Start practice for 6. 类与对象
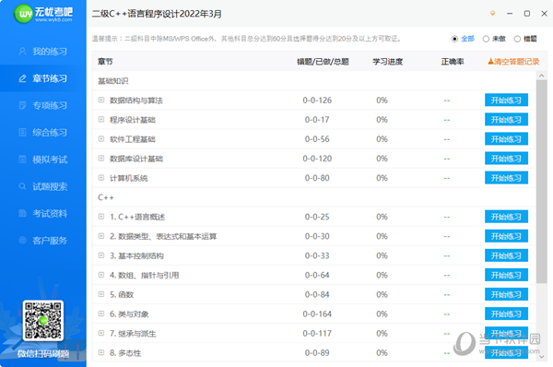Viewport: 553px width, 367px height. 506,314
